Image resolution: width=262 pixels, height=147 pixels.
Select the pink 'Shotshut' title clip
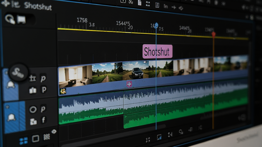point(157,51)
